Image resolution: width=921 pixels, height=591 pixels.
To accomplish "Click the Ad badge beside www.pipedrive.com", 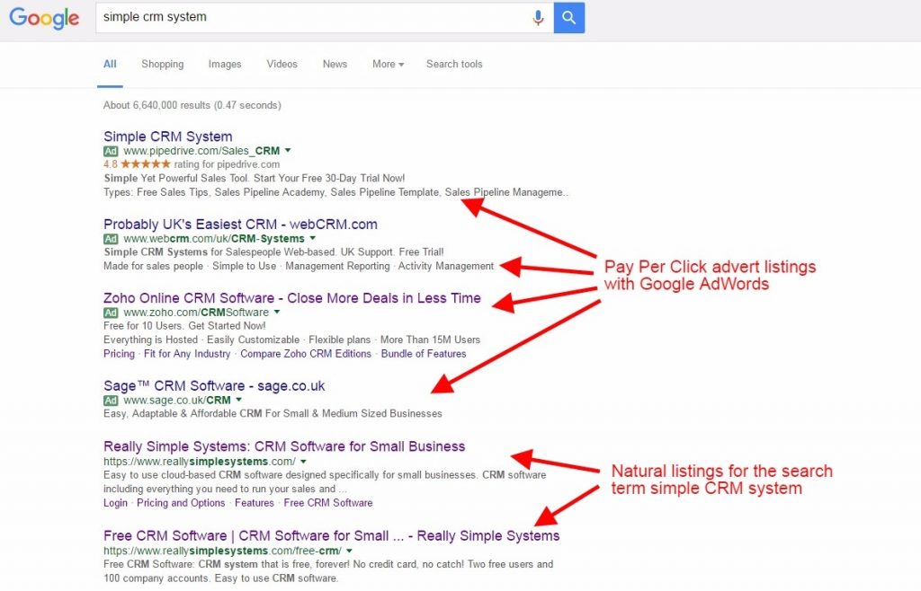I will (111, 151).
